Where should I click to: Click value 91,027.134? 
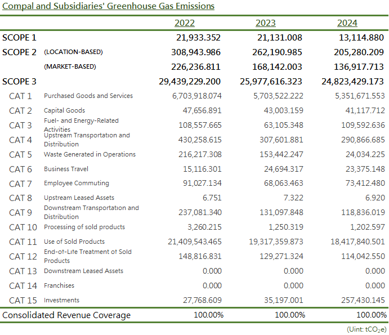[203, 184]
